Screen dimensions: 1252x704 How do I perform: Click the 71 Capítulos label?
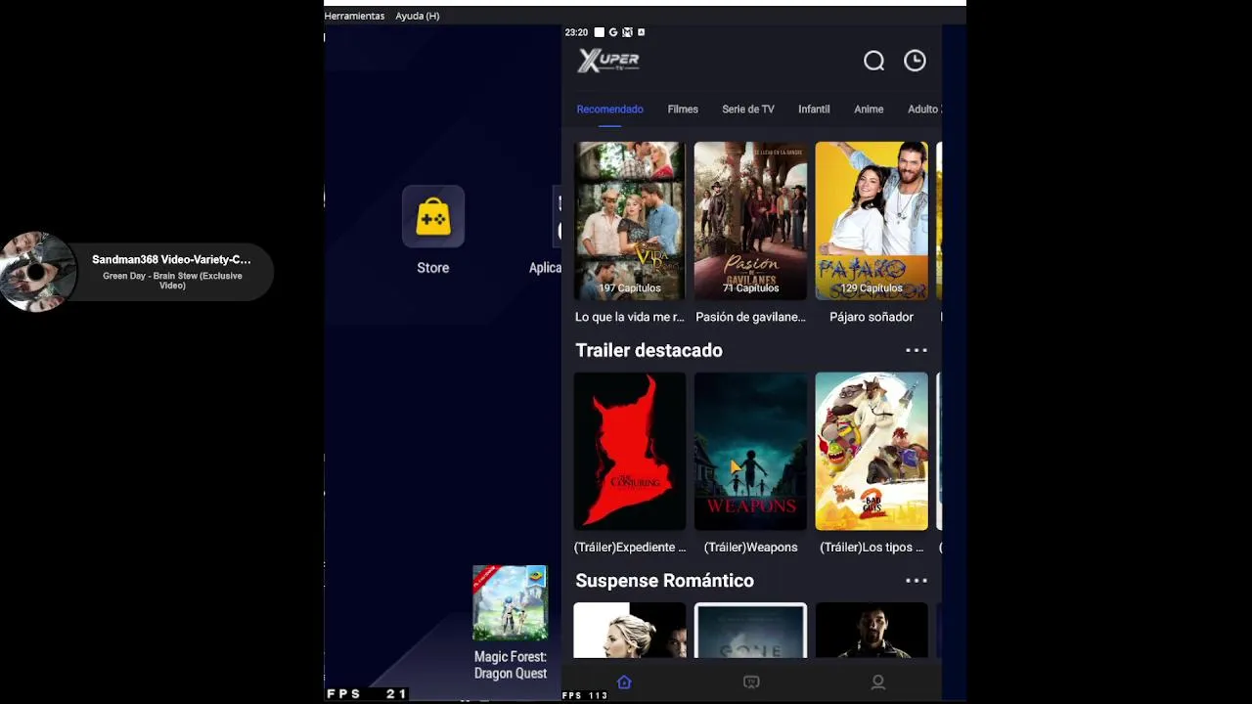point(751,288)
